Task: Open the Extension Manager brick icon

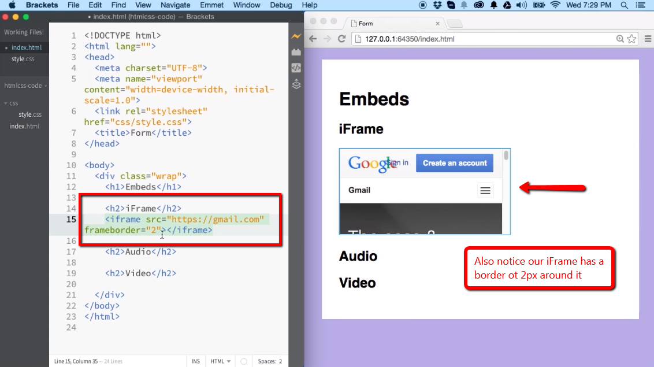Action: [296, 52]
